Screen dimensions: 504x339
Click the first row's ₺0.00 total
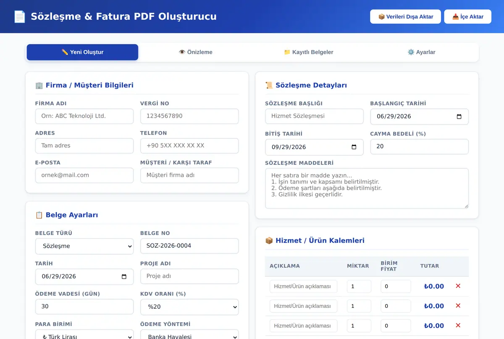[434, 286]
